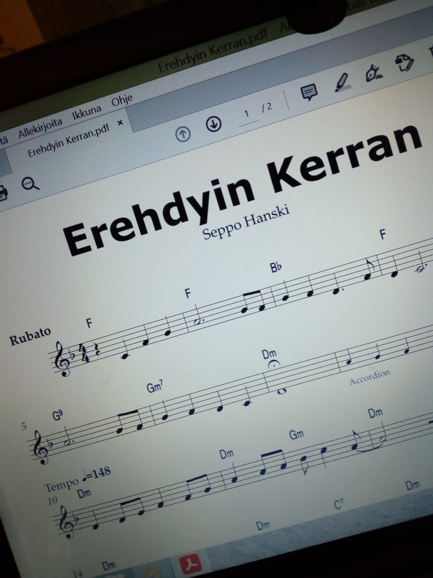Click the Bb chord symbol
This screenshot has height=578, width=433.
[276, 268]
